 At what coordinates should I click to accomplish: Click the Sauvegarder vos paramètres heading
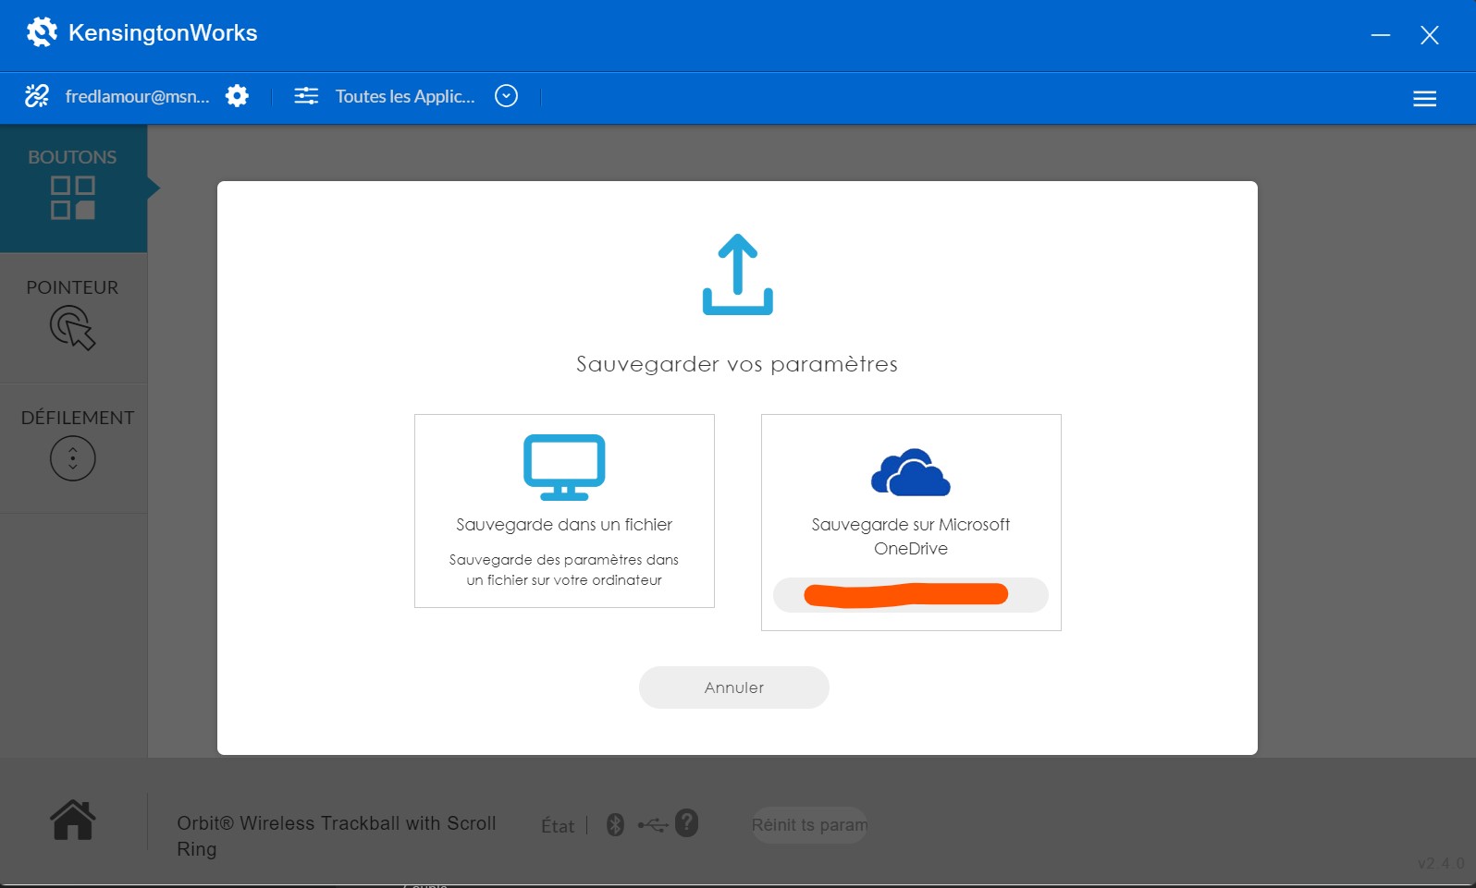[737, 364]
